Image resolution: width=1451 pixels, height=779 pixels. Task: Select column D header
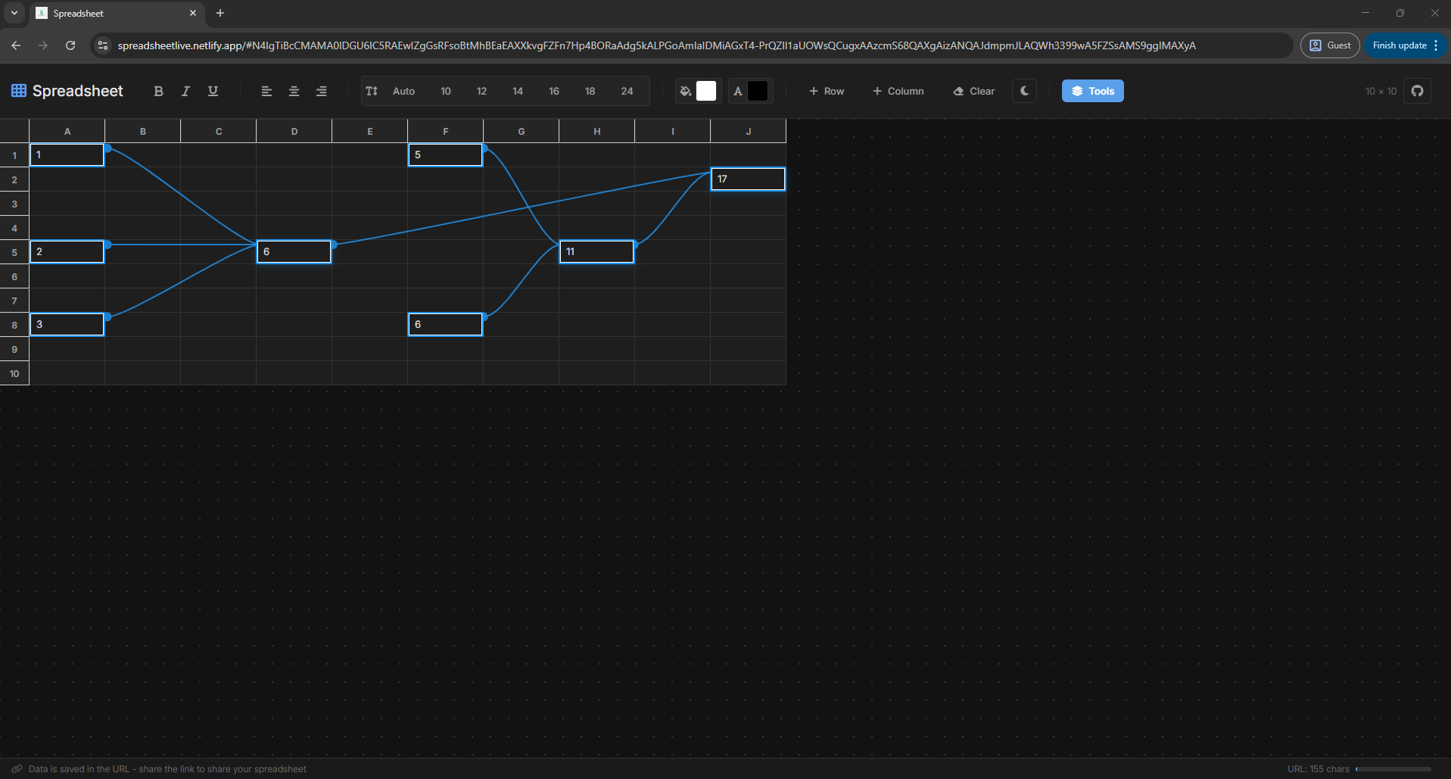click(x=294, y=131)
